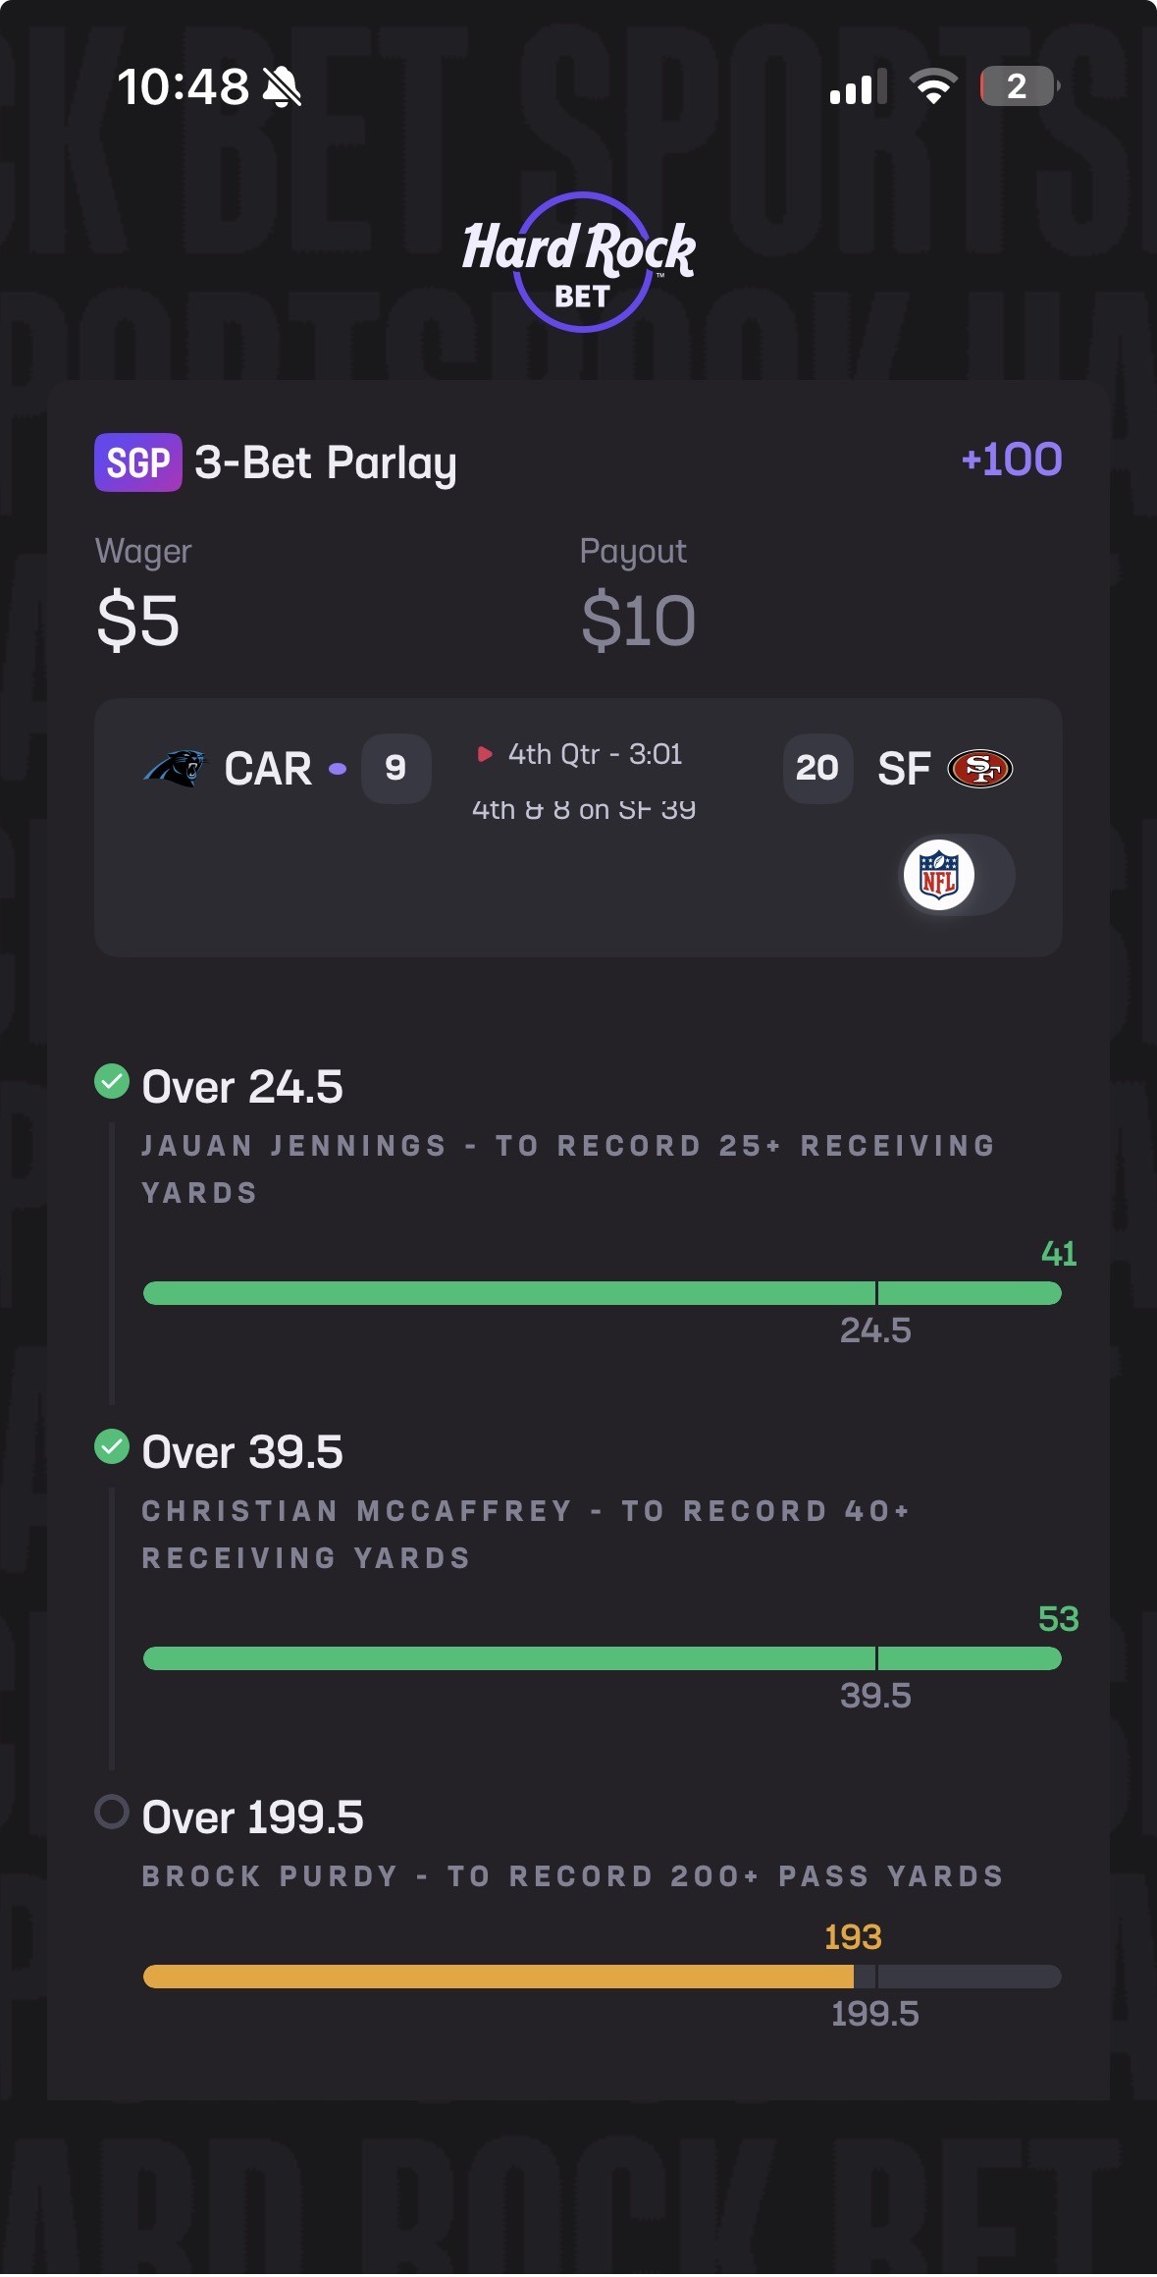Tap the SF score box showing 20
Viewport: 1157px width, 2277px height.
[x=817, y=768]
